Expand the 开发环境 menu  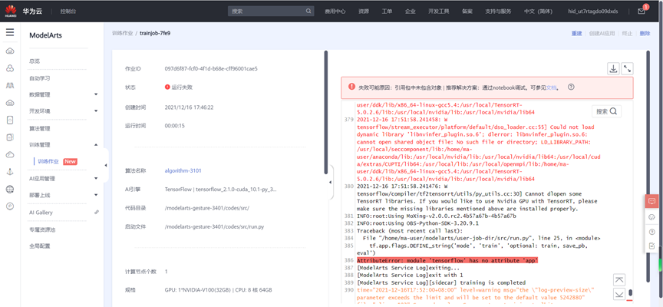coord(96,111)
